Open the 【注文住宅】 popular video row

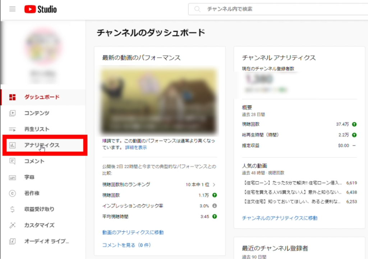(299, 202)
